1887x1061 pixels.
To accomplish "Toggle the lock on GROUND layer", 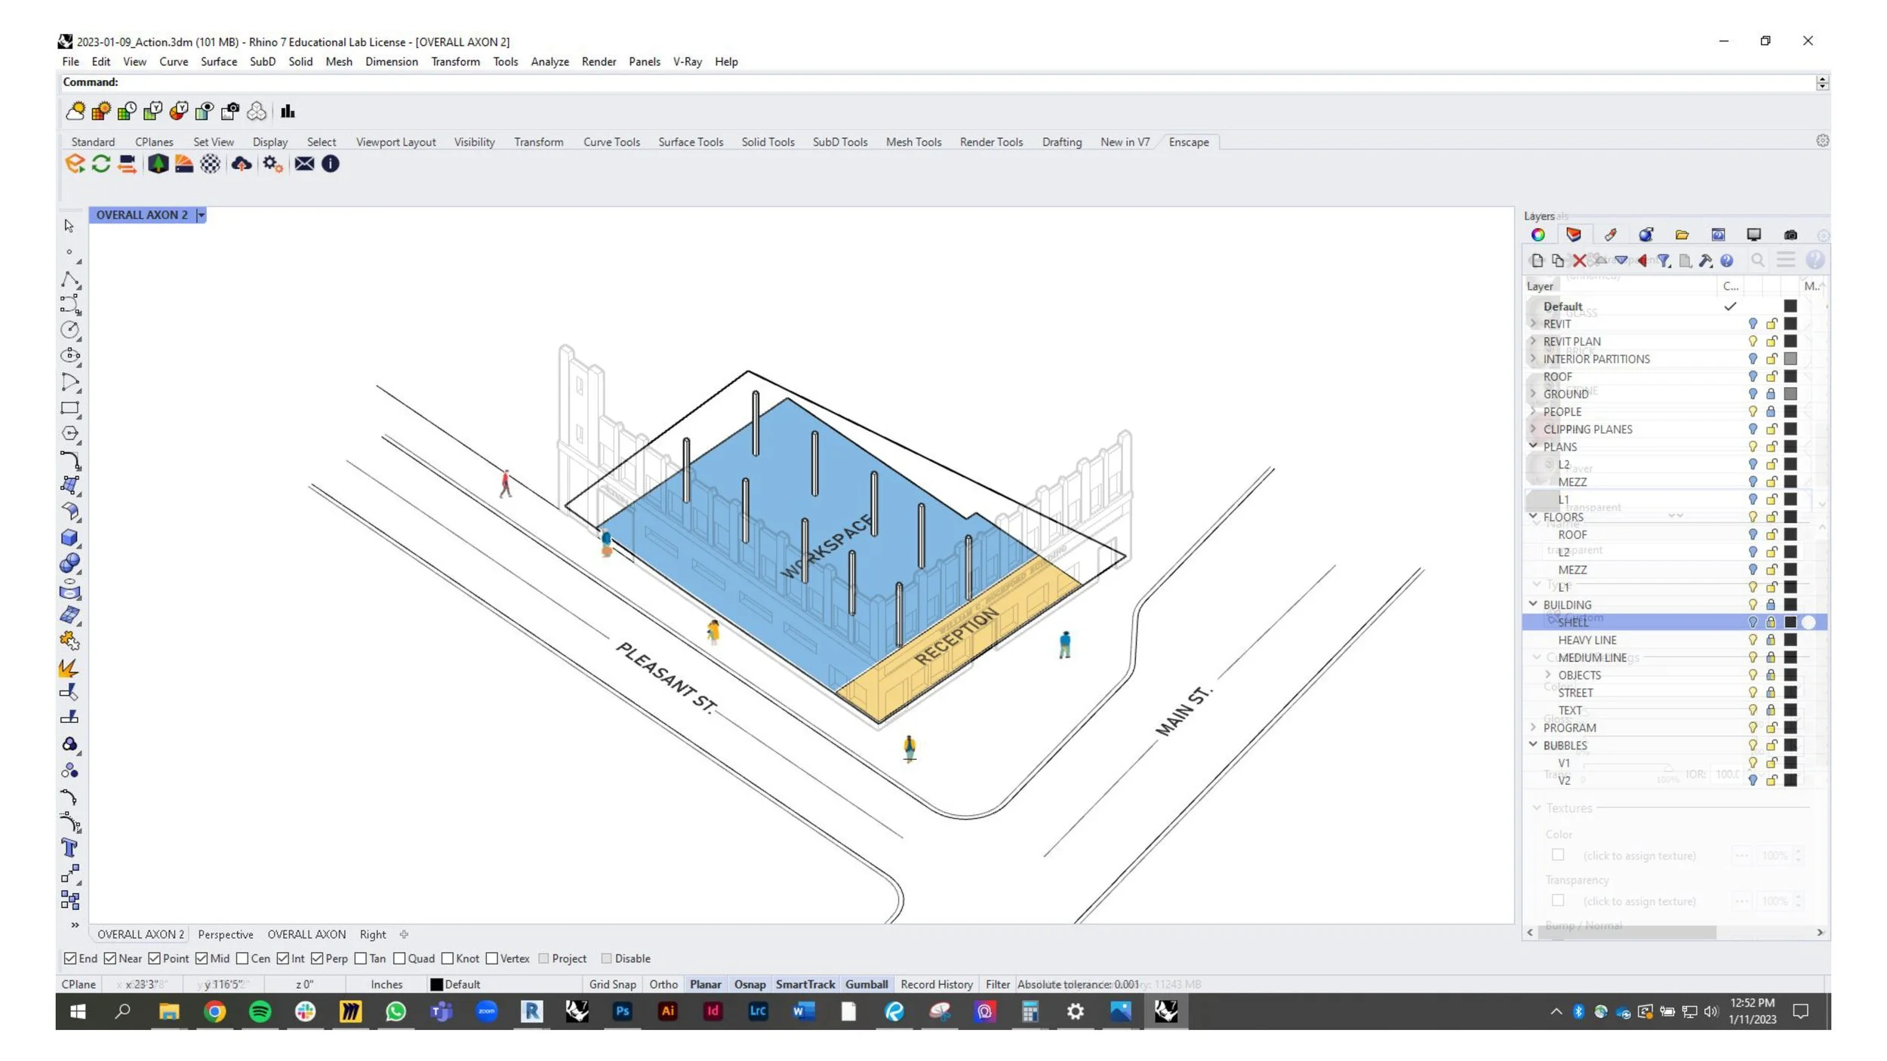I will 1771,394.
